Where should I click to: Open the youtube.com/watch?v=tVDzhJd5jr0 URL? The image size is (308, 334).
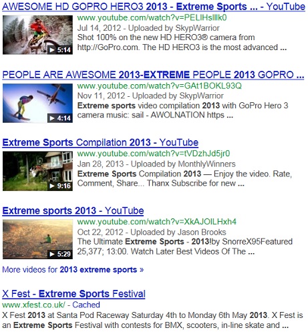pyautogui.click(x=154, y=154)
